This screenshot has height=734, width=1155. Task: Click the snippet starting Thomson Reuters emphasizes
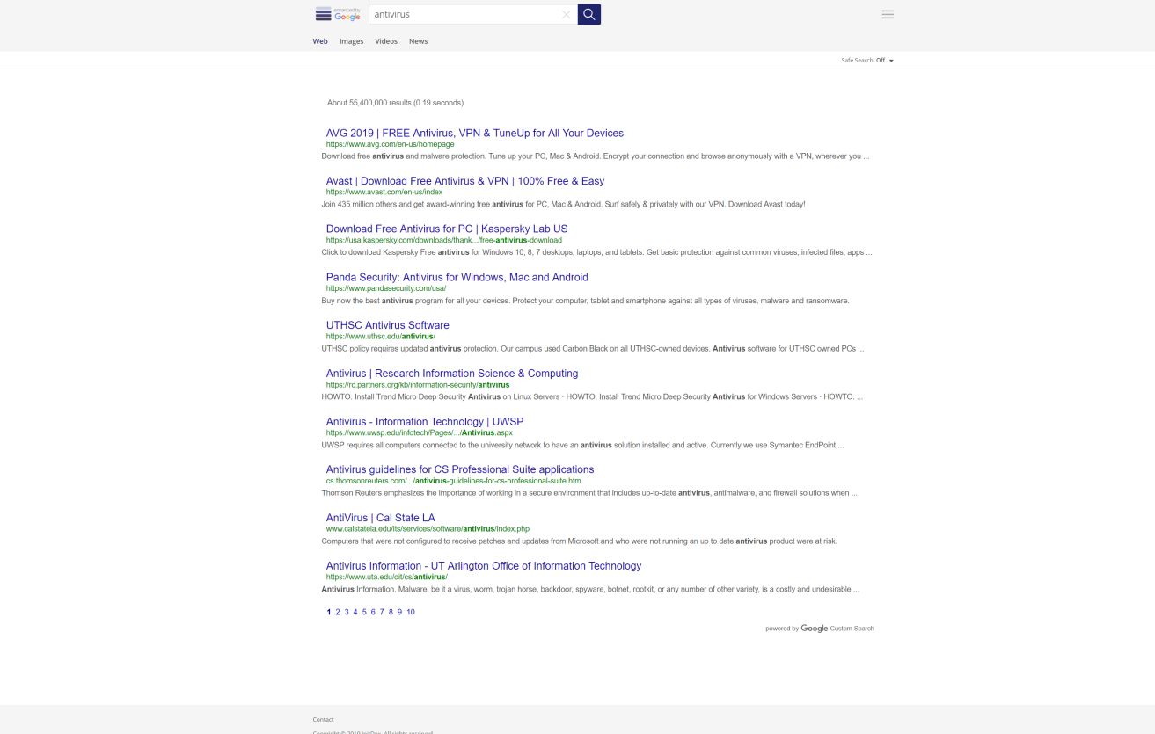tap(589, 493)
